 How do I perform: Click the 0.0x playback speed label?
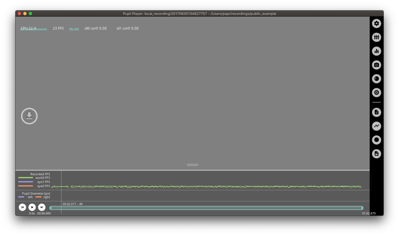pos(32,213)
